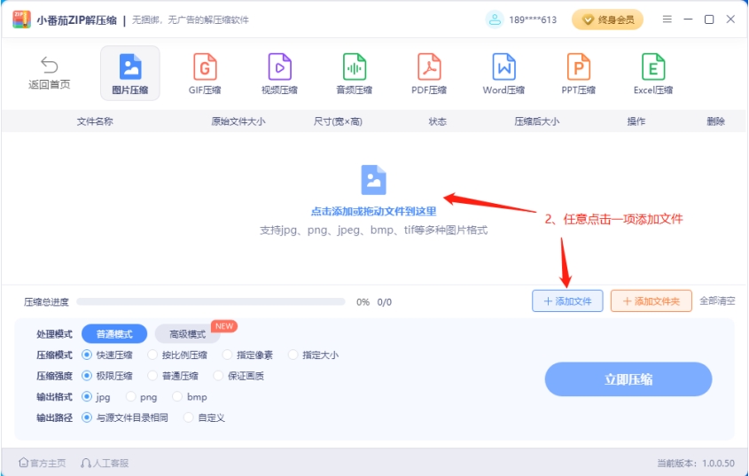The image size is (749, 476).
Task: Open the hamburger menu in title bar
Action: [667, 20]
